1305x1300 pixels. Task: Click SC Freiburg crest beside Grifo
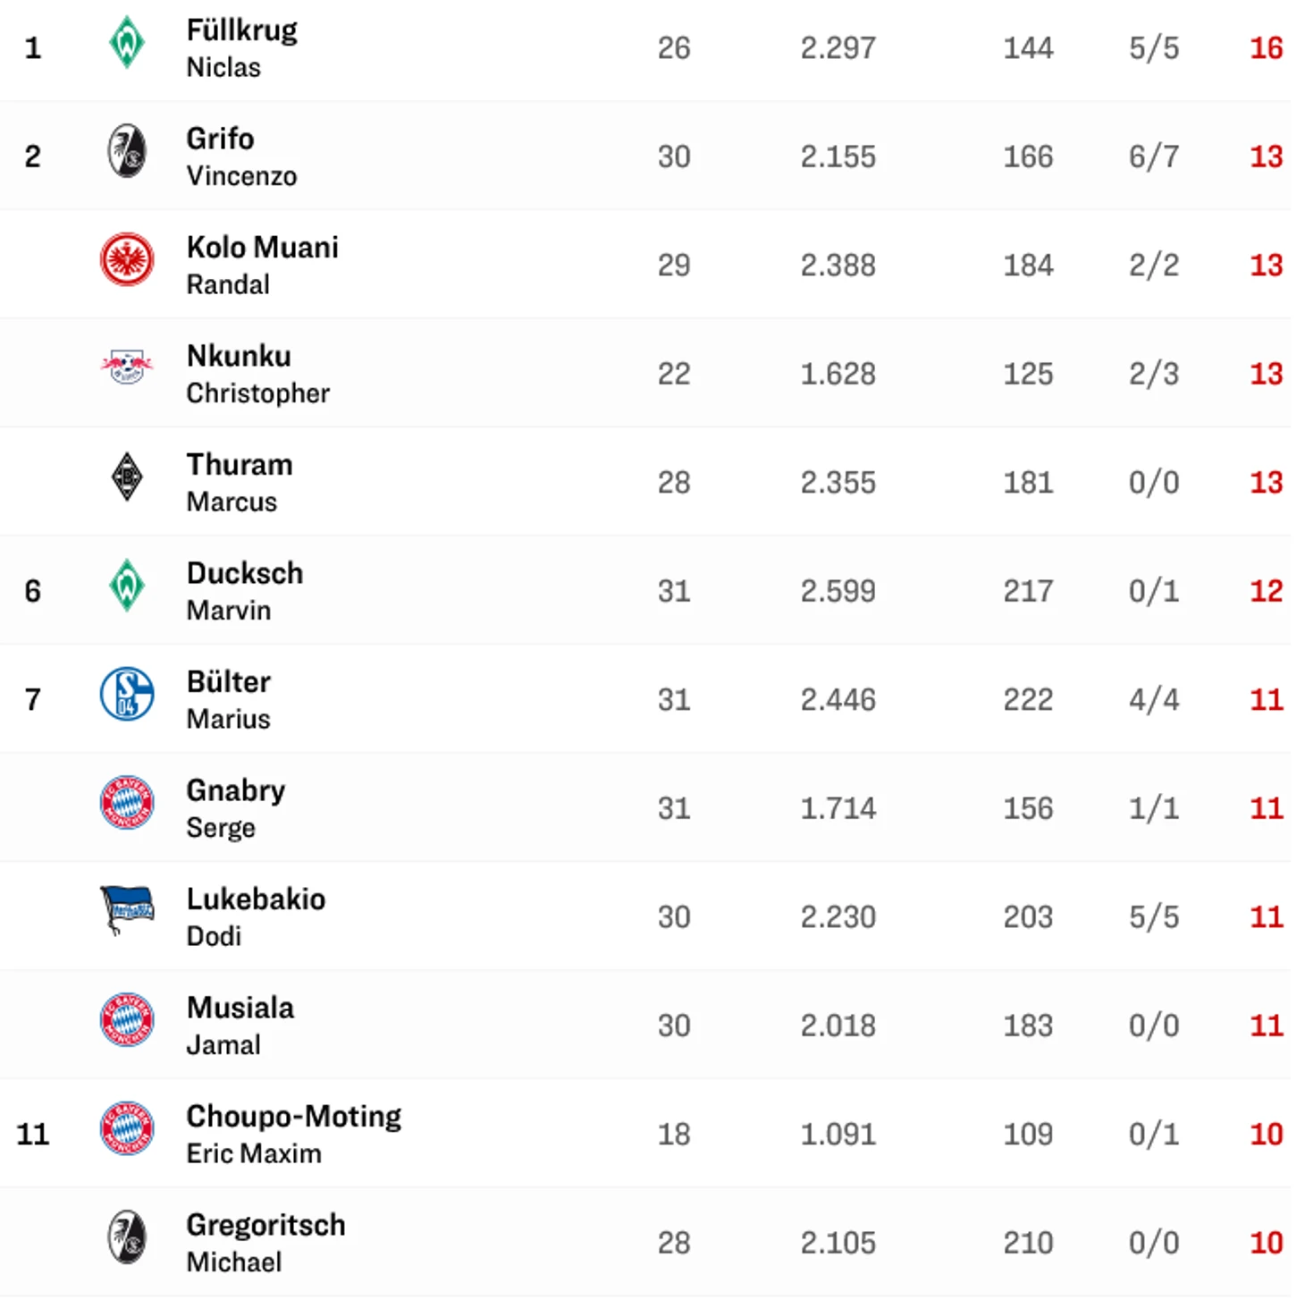pyautogui.click(x=127, y=151)
